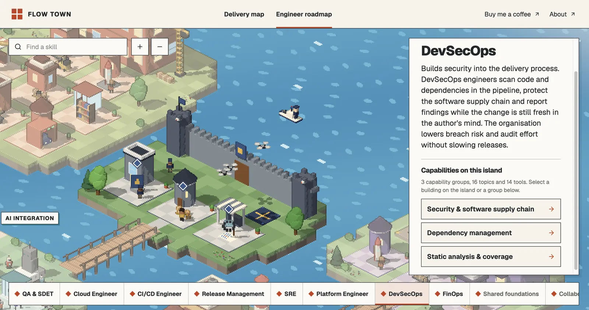
Task: Click the arrow on Static analysis & coverage
Action: [551, 257]
